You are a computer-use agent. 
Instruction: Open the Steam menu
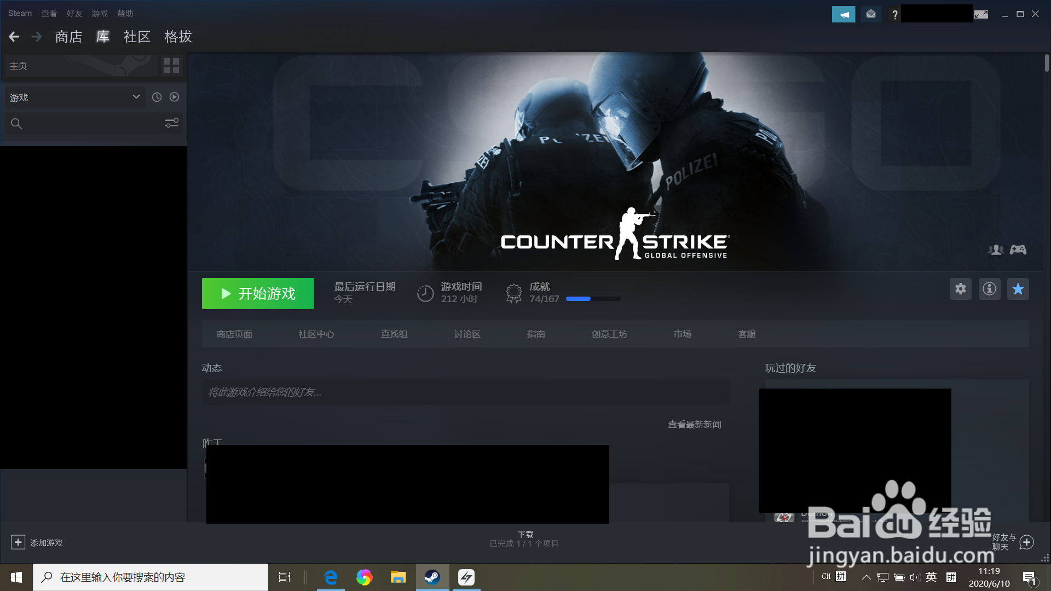[20, 13]
